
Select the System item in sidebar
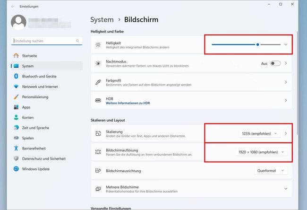[x=47, y=66]
